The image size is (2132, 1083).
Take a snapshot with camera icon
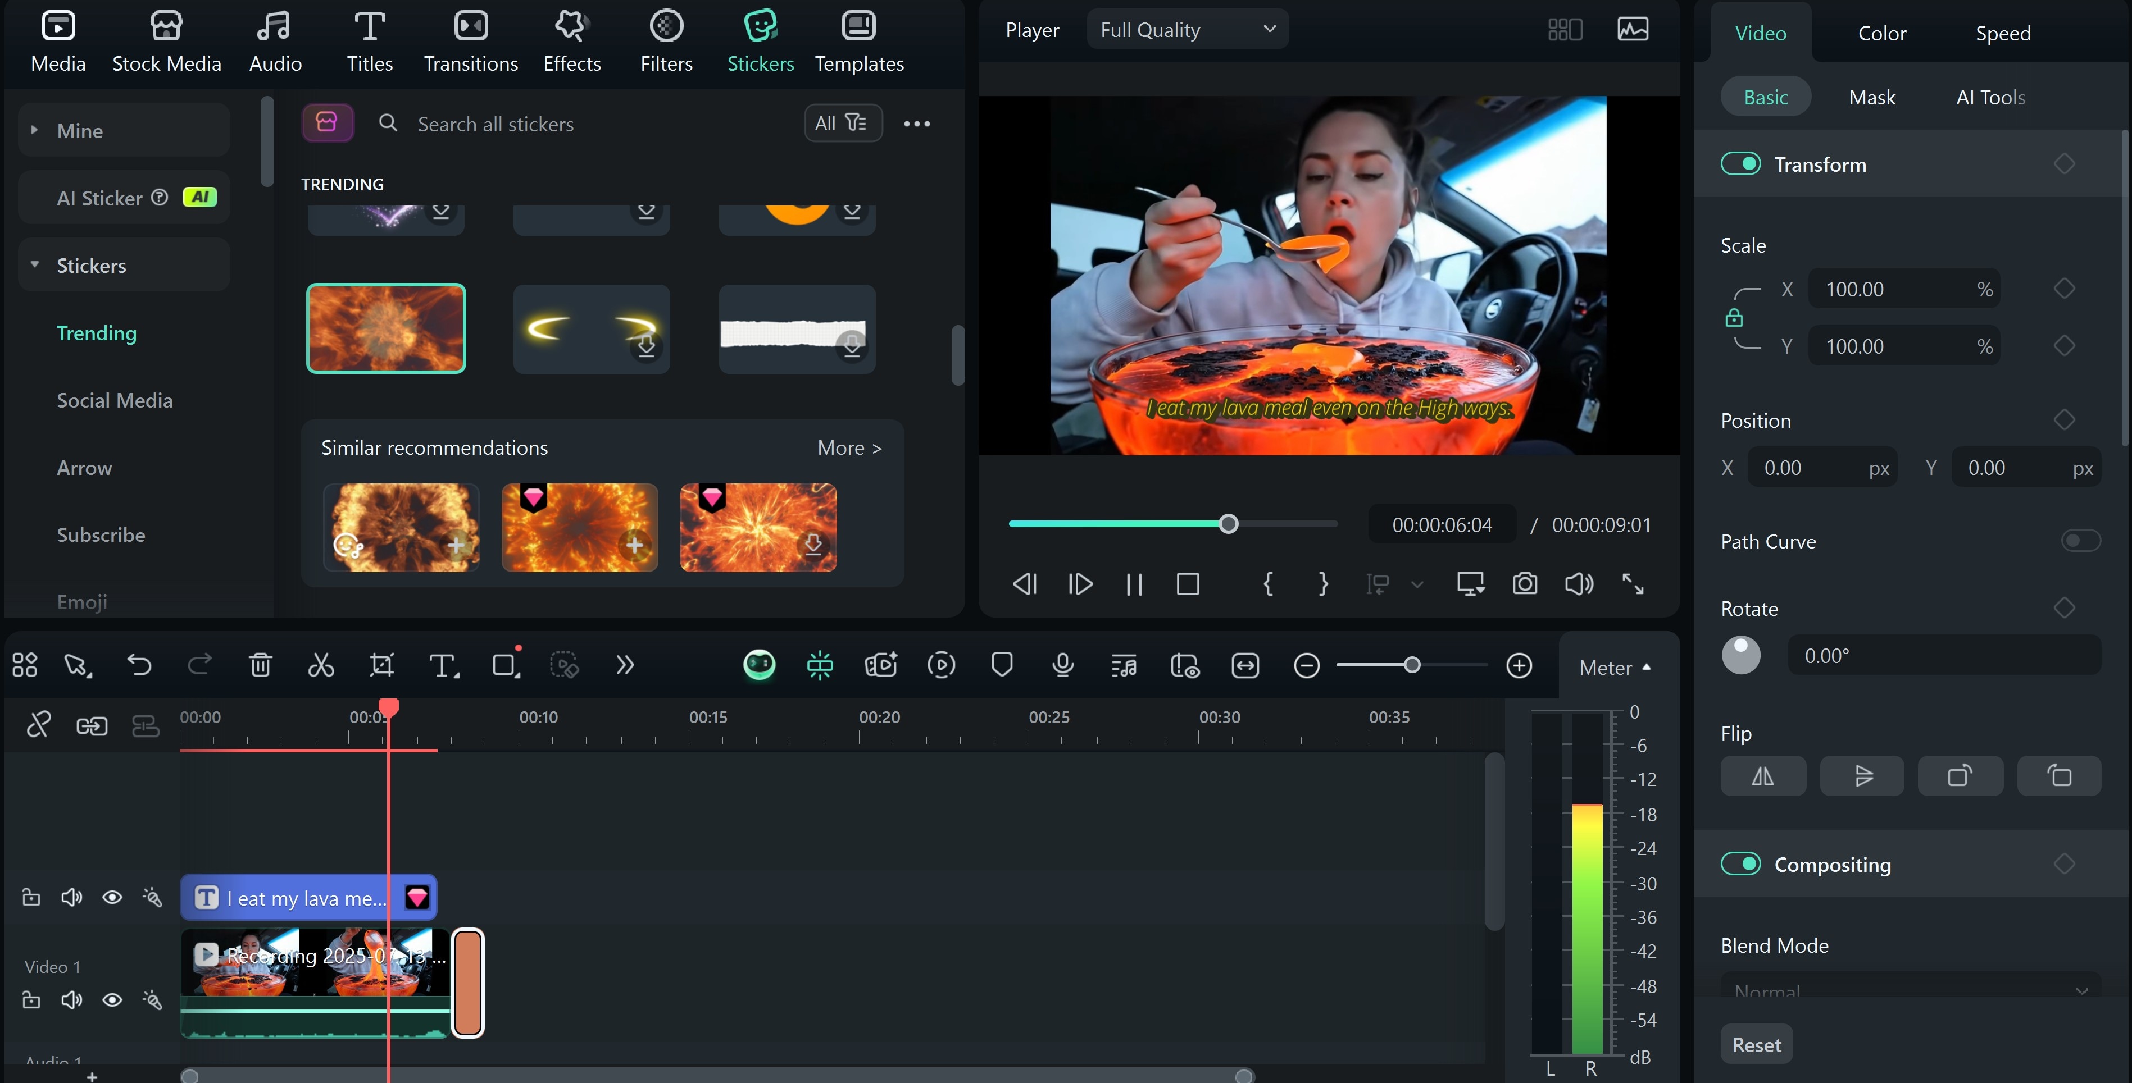coord(1525,584)
